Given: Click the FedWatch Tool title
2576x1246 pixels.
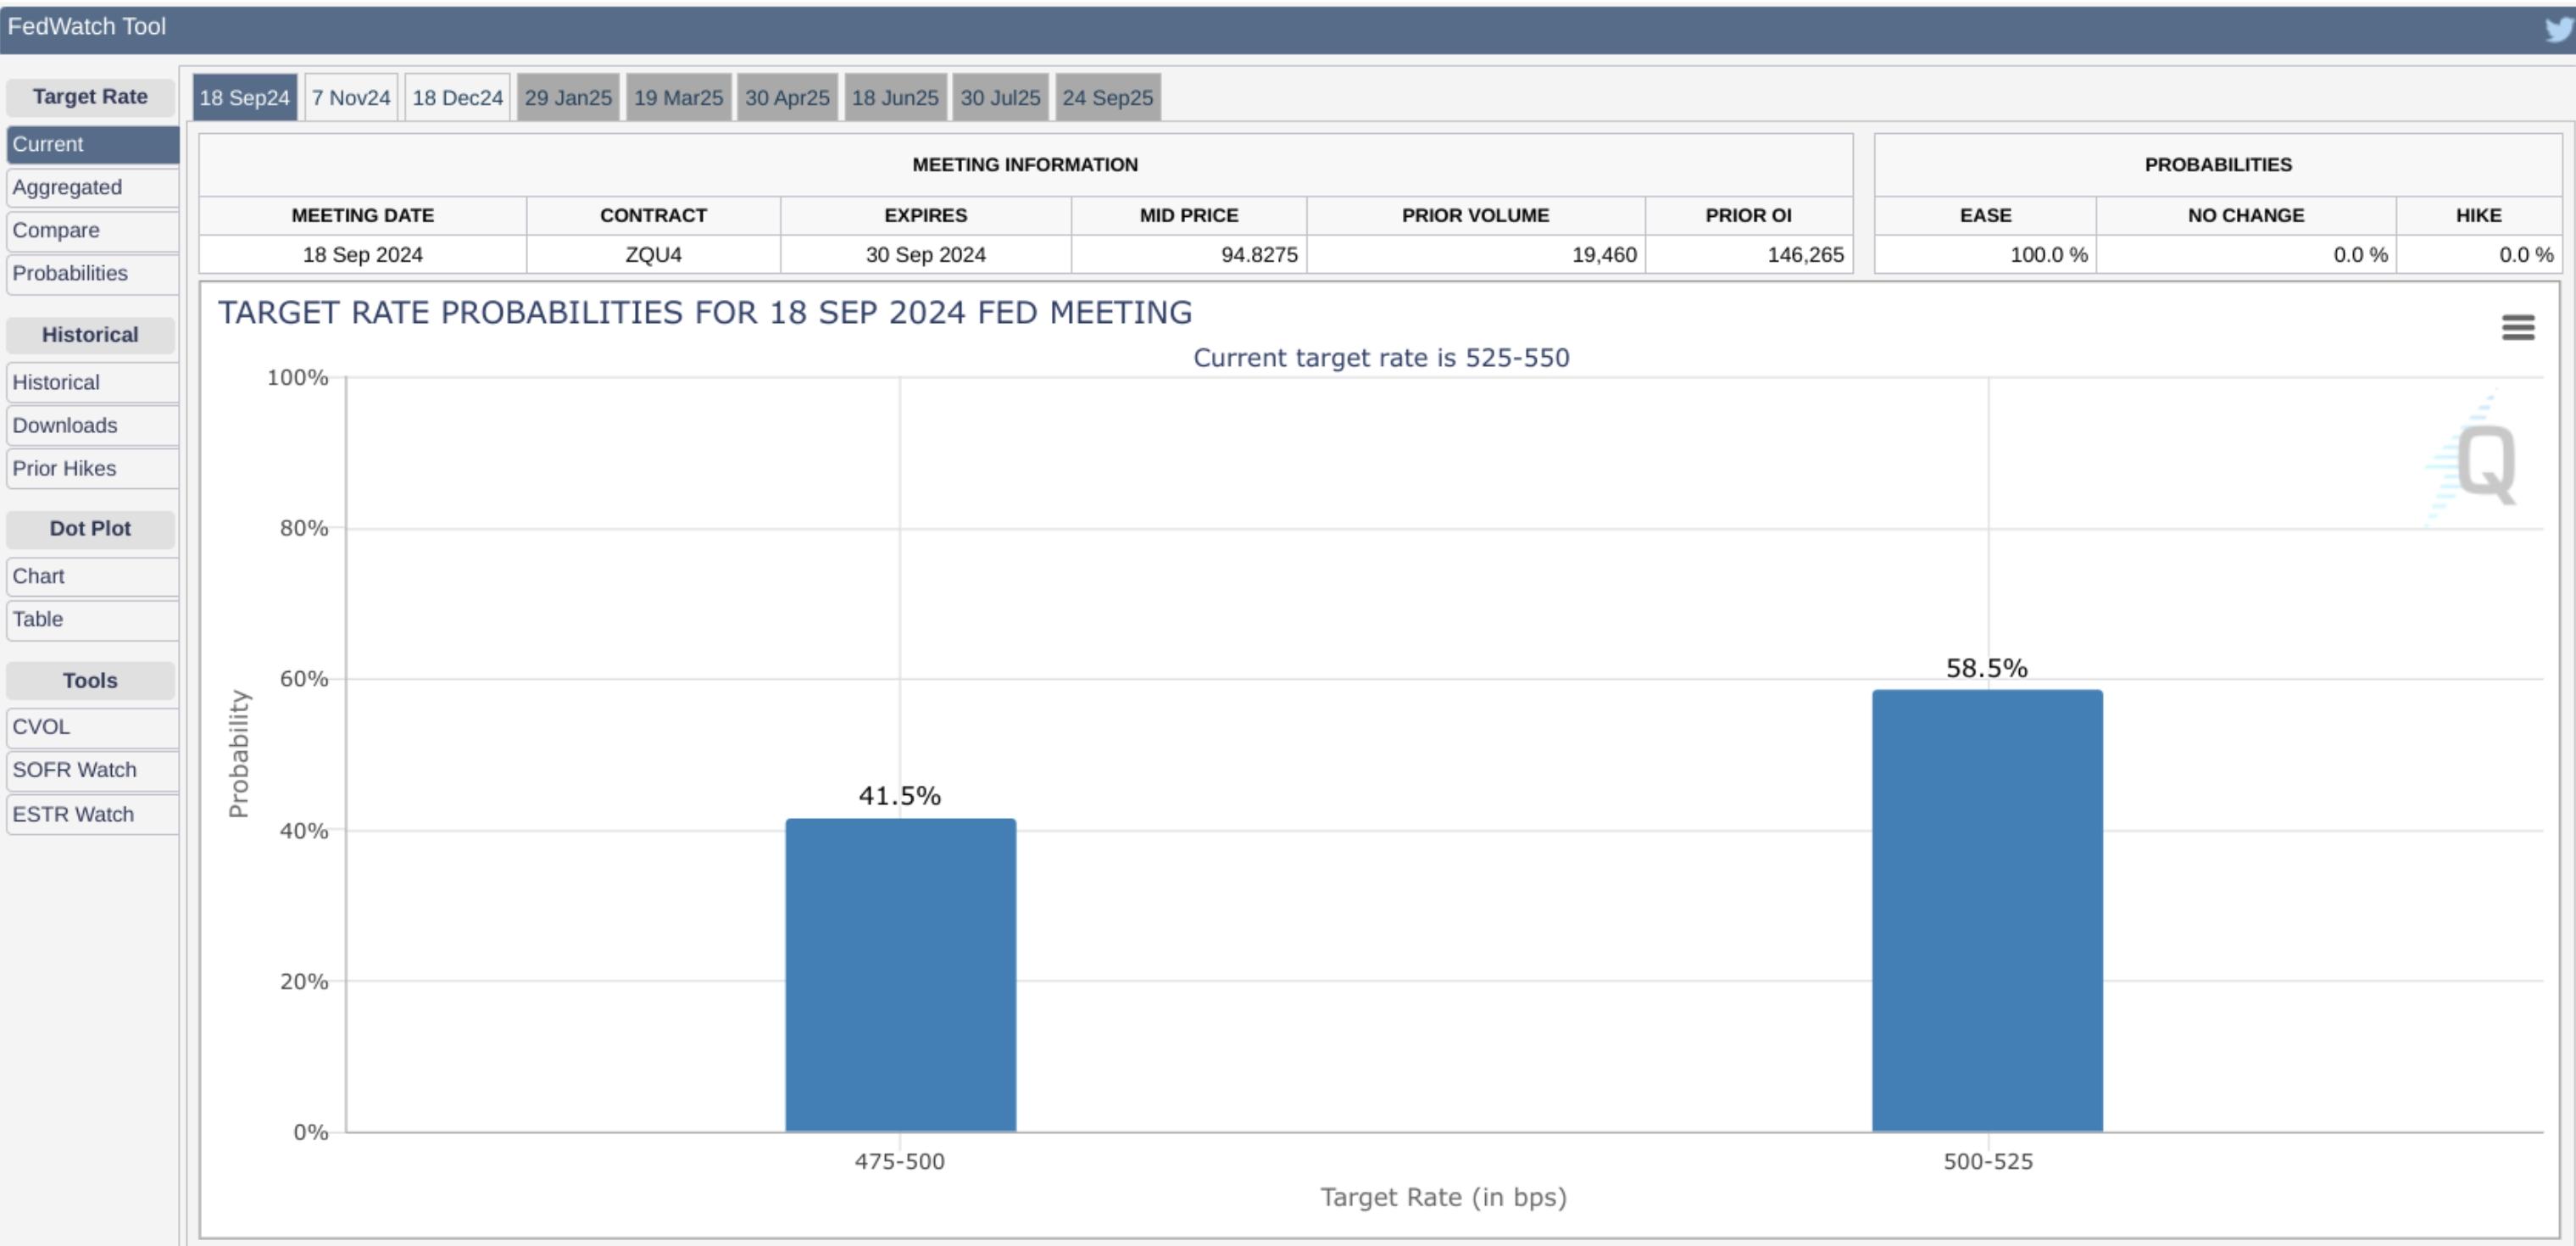Looking at the screenshot, I should [x=86, y=27].
